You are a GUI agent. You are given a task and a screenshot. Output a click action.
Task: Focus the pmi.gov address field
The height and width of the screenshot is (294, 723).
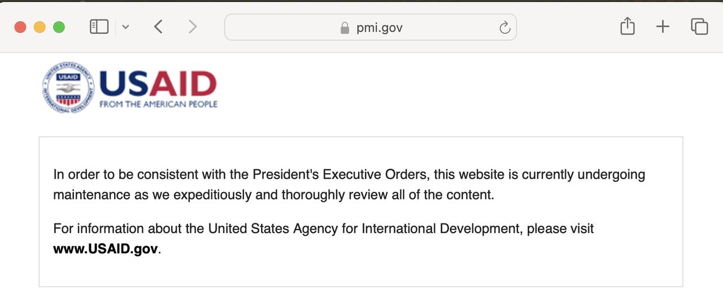[x=371, y=27]
